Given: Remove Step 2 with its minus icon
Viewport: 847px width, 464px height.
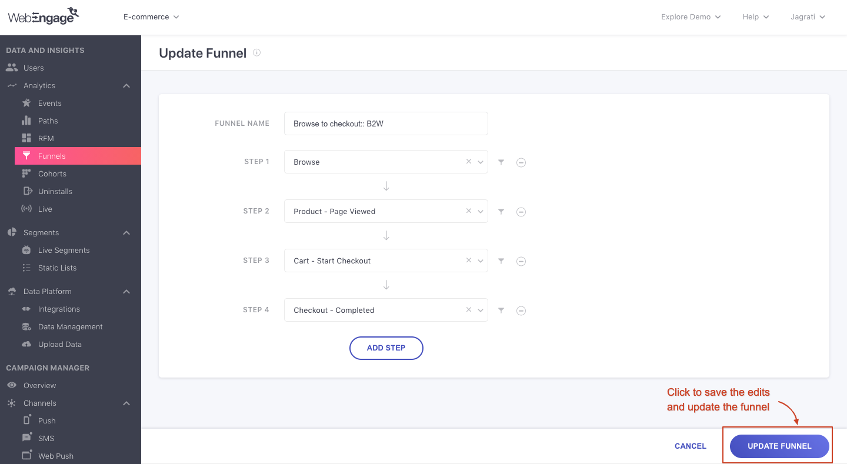Looking at the screenshot, I should point(521,212).
